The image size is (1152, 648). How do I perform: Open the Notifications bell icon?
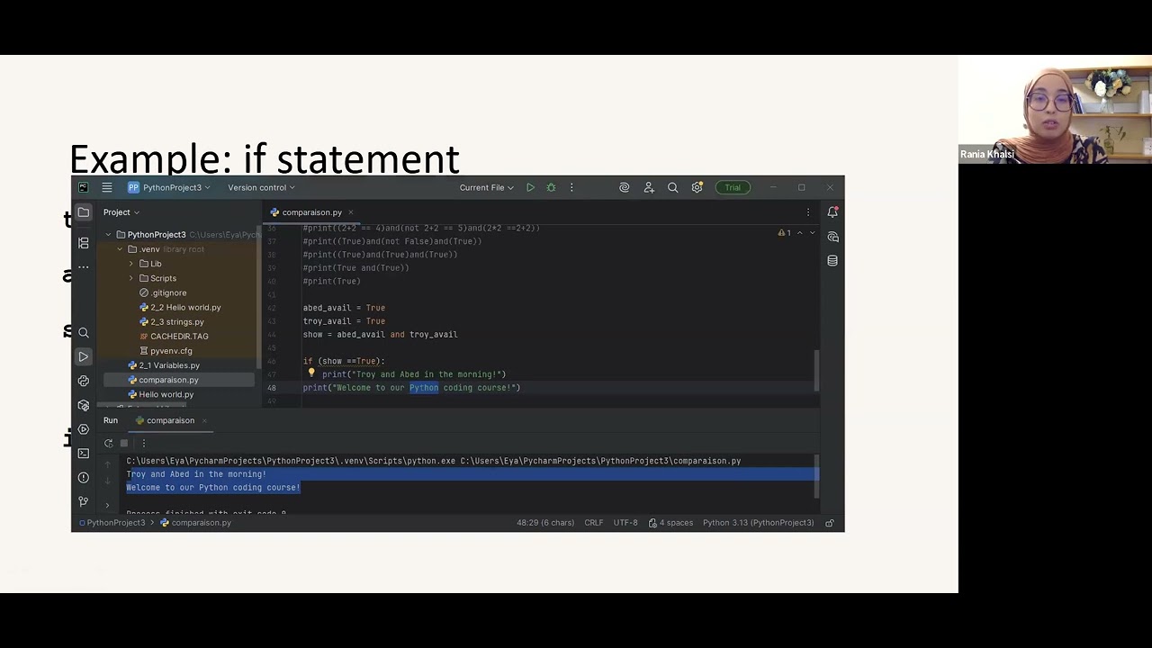832,212
